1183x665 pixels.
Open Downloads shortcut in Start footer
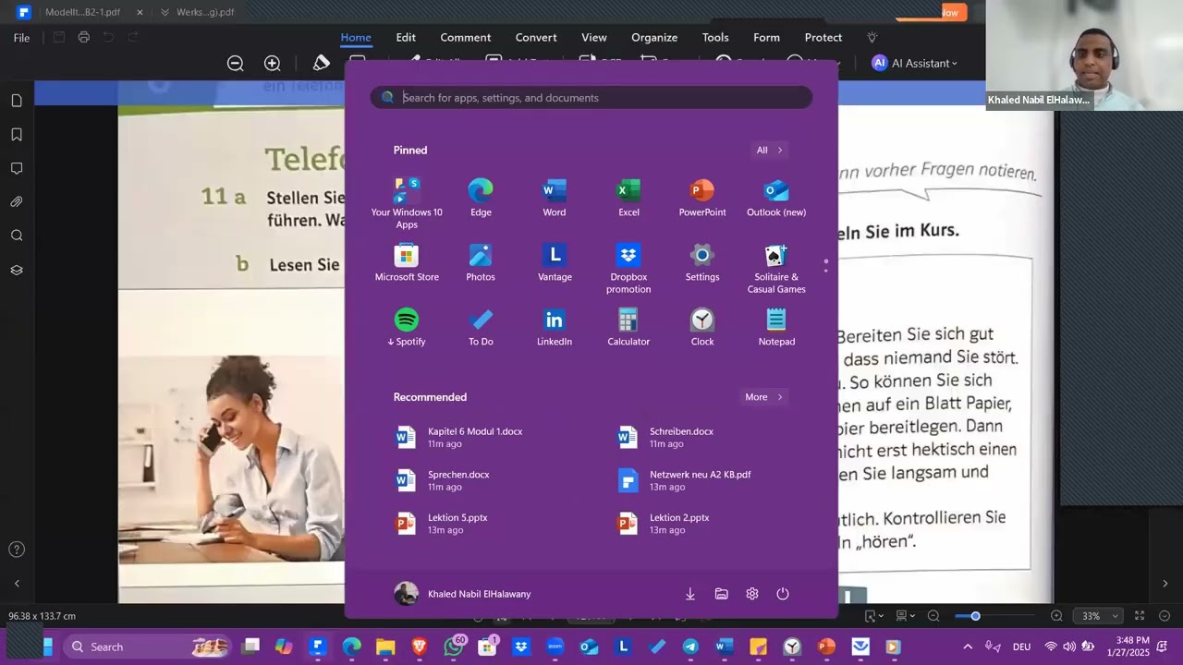point(690,594)
